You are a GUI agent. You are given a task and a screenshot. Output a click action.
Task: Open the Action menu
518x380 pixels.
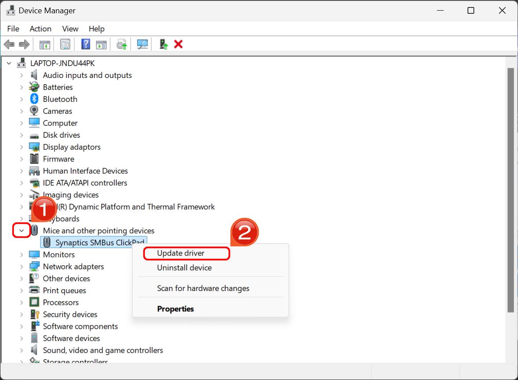click(x=40, y=29)
